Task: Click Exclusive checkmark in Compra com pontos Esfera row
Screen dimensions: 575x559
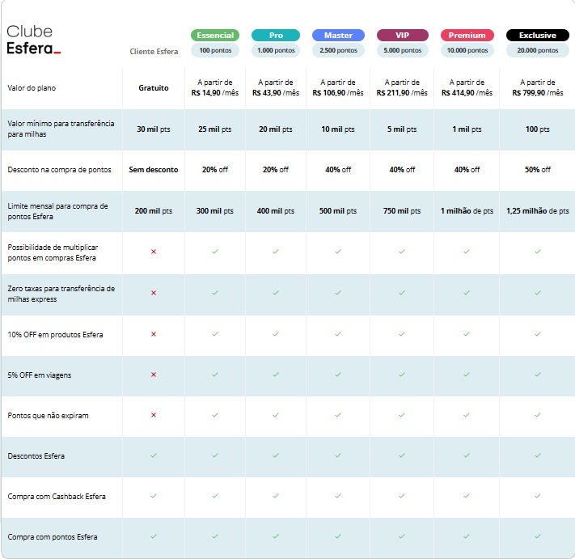Action: coord(537,536)
